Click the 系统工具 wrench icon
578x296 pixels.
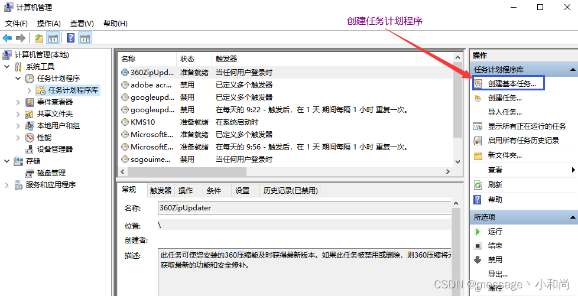click(18, 67)
